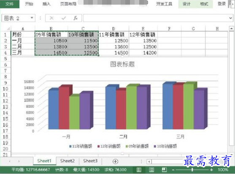Click inside the formula bar input
Viewport: 235px width, 174px height.
click(x=156, y=18)
